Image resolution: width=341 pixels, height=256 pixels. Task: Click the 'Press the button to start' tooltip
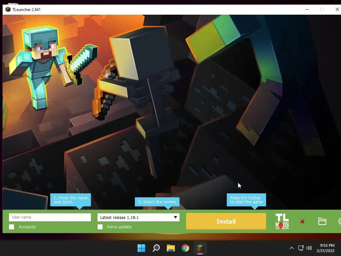[246, 200]
